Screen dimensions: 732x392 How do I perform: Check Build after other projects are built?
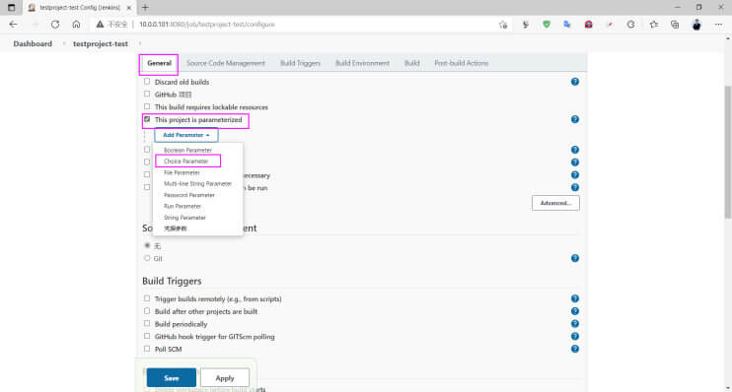click(x=147, y=311)
